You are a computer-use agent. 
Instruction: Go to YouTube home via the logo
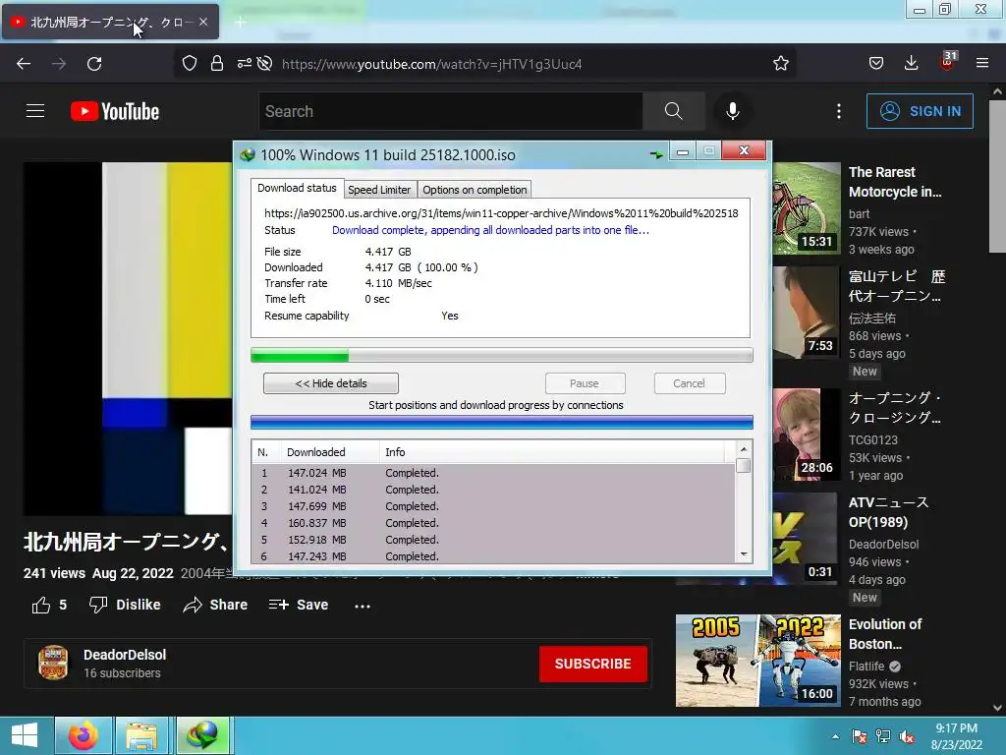115,111
